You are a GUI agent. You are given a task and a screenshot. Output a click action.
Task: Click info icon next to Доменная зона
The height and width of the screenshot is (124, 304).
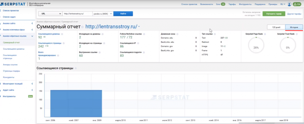pyautogui.click(x=177, y=34)
